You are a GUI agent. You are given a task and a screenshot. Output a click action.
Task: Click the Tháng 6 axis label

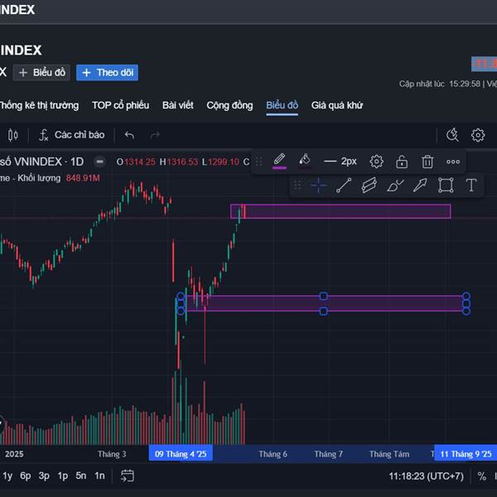coord(273,454)
